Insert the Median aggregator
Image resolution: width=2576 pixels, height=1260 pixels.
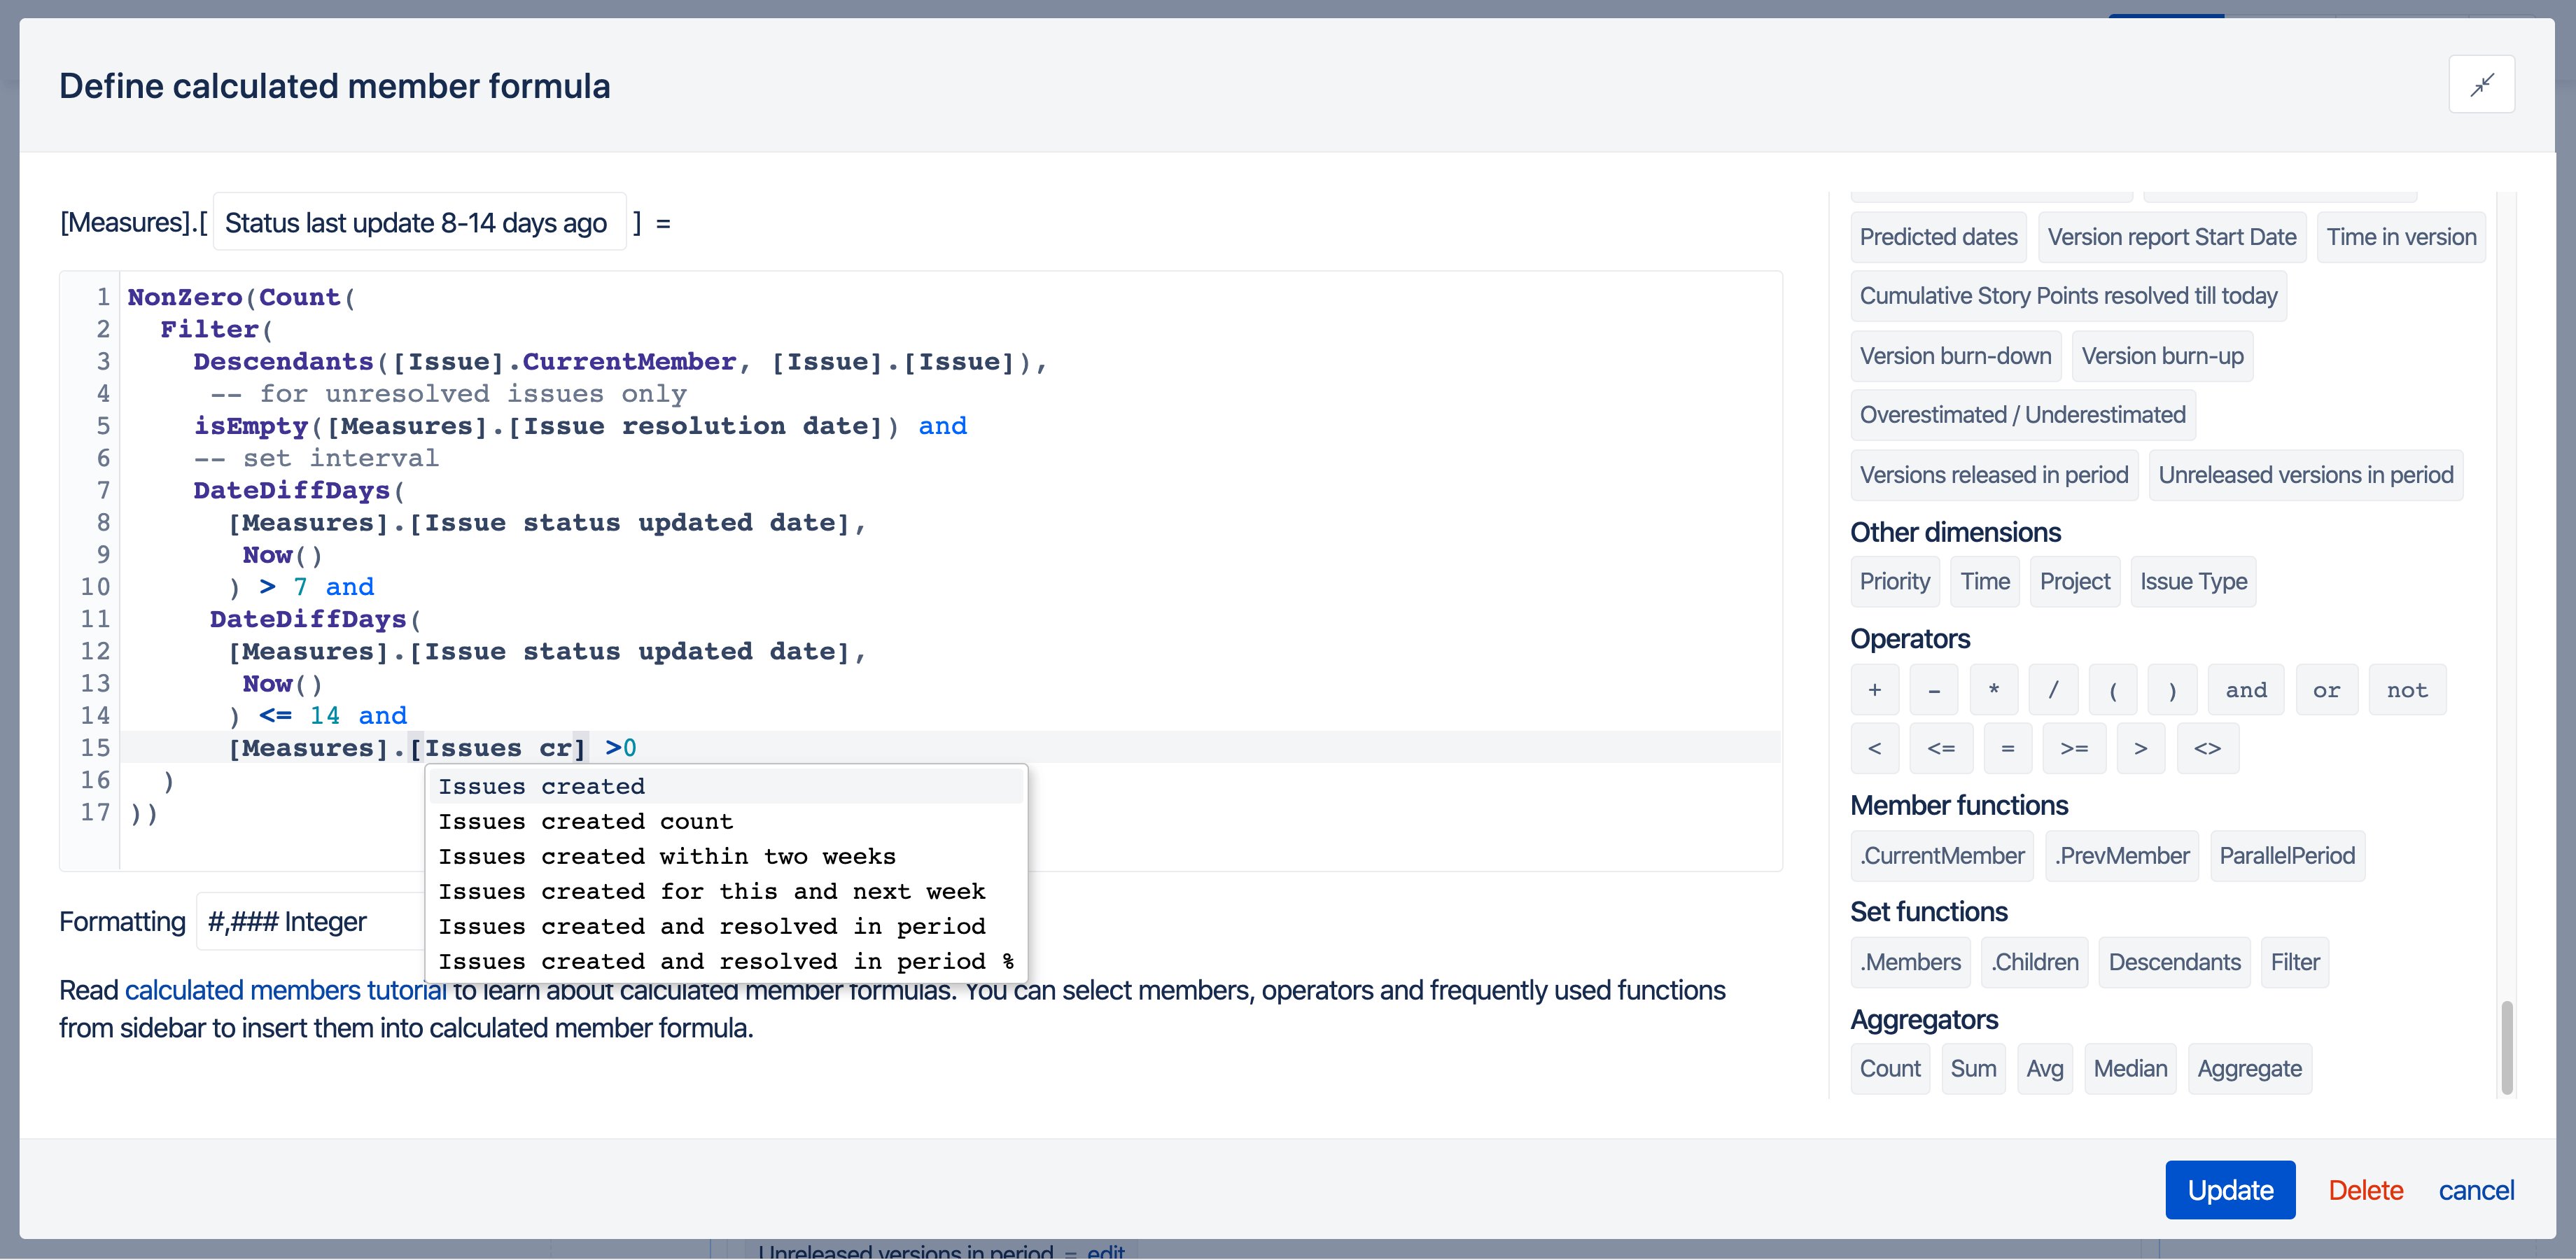[x=2130, y=1069]
